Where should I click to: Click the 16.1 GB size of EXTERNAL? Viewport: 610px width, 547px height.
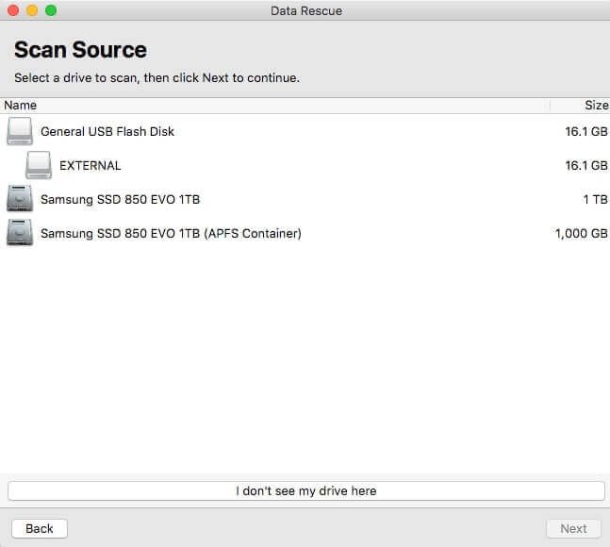pyautogui.click(x=586, y=165)
